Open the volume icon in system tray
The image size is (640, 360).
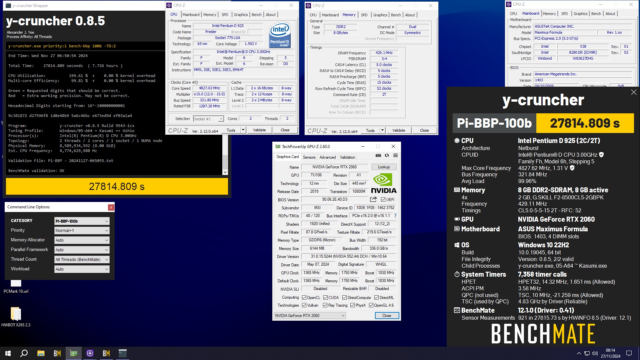click(x=595, y=353)
